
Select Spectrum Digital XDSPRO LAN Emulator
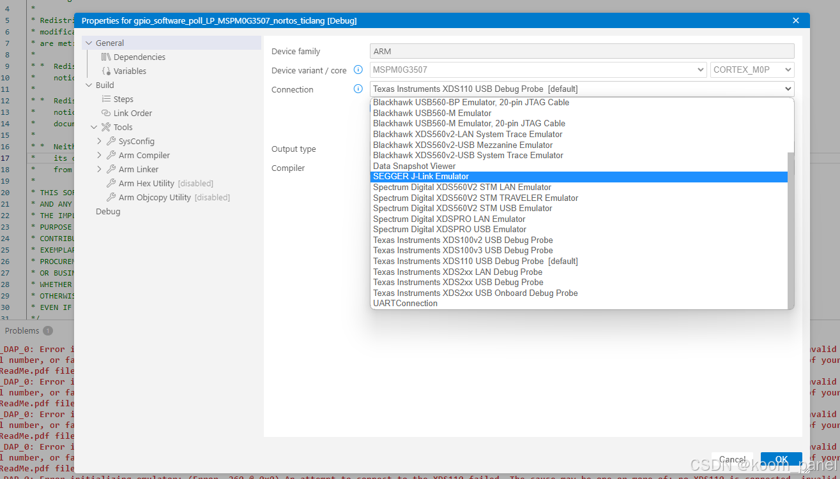point(579,219)
